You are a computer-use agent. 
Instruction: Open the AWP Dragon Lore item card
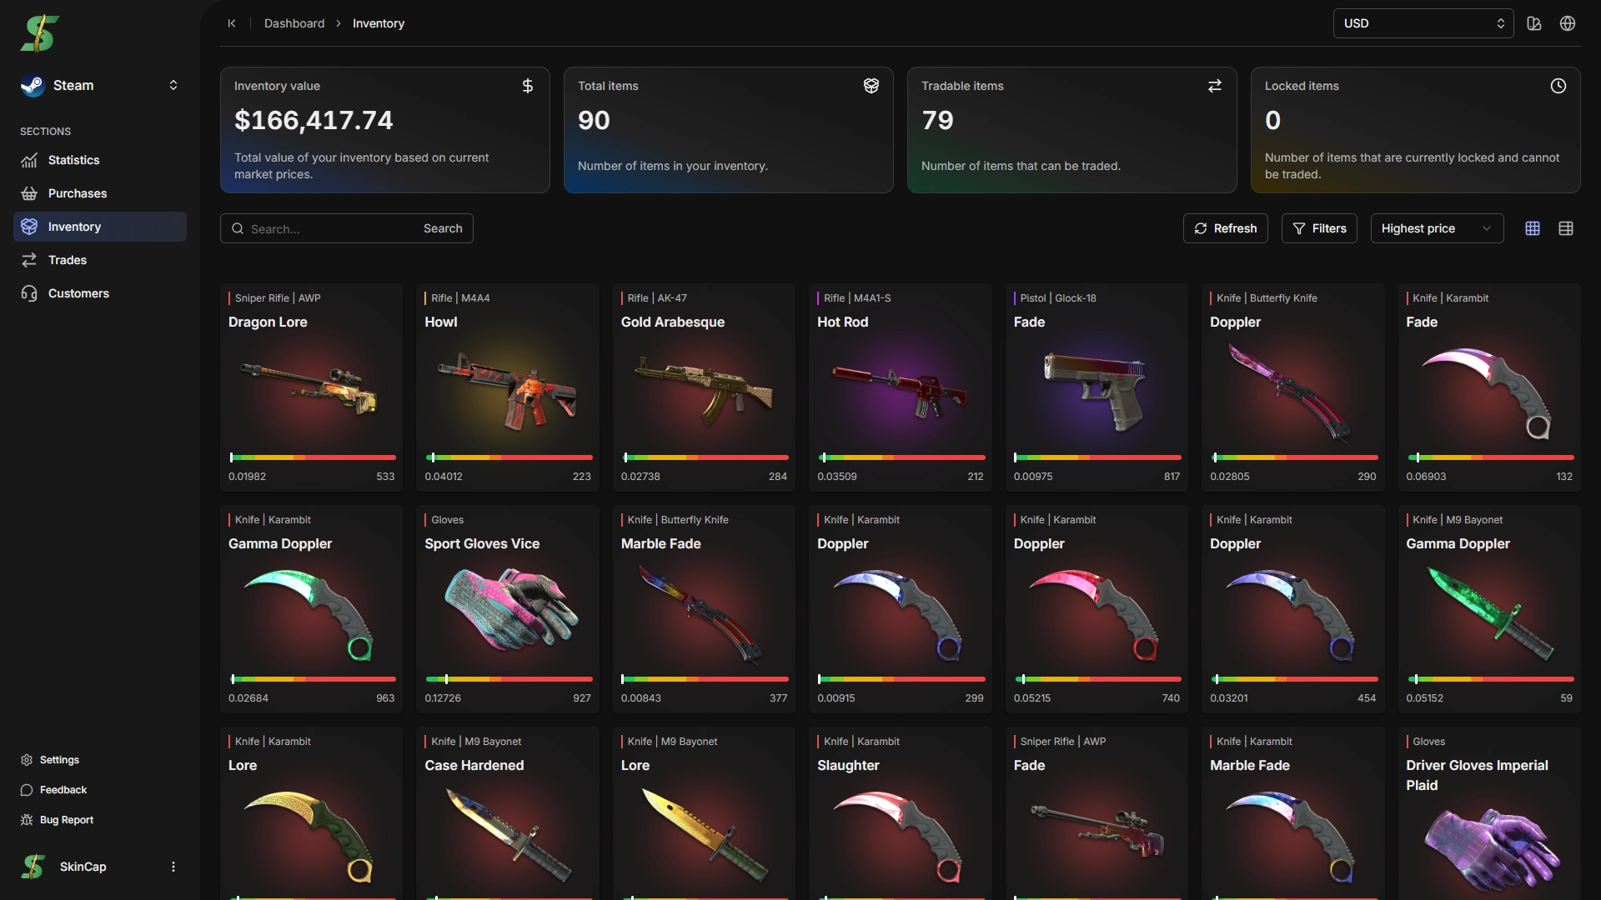pos(311,387)
